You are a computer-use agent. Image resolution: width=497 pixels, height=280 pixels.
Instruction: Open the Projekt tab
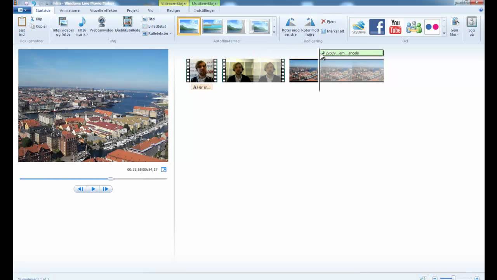coord(133,10)
